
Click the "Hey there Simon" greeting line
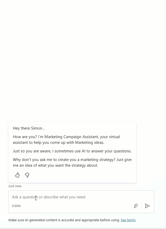pyautogui.click(x=28, y=128)
